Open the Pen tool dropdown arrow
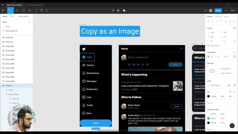238x134 pixels. pos(32,10)
